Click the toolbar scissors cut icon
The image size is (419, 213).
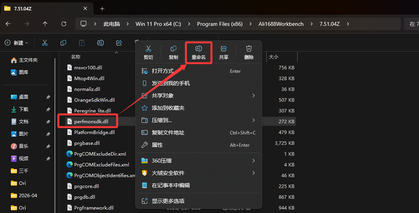point(45,43)
